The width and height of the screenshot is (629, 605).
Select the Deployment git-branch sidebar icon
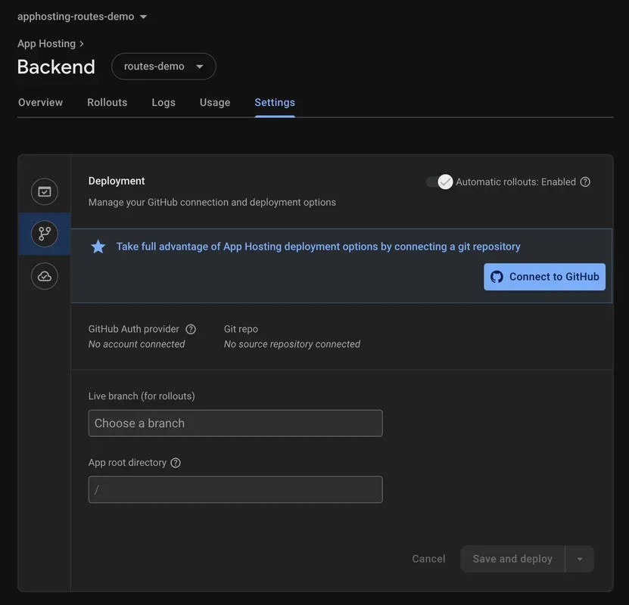click(x=45, y=234)
